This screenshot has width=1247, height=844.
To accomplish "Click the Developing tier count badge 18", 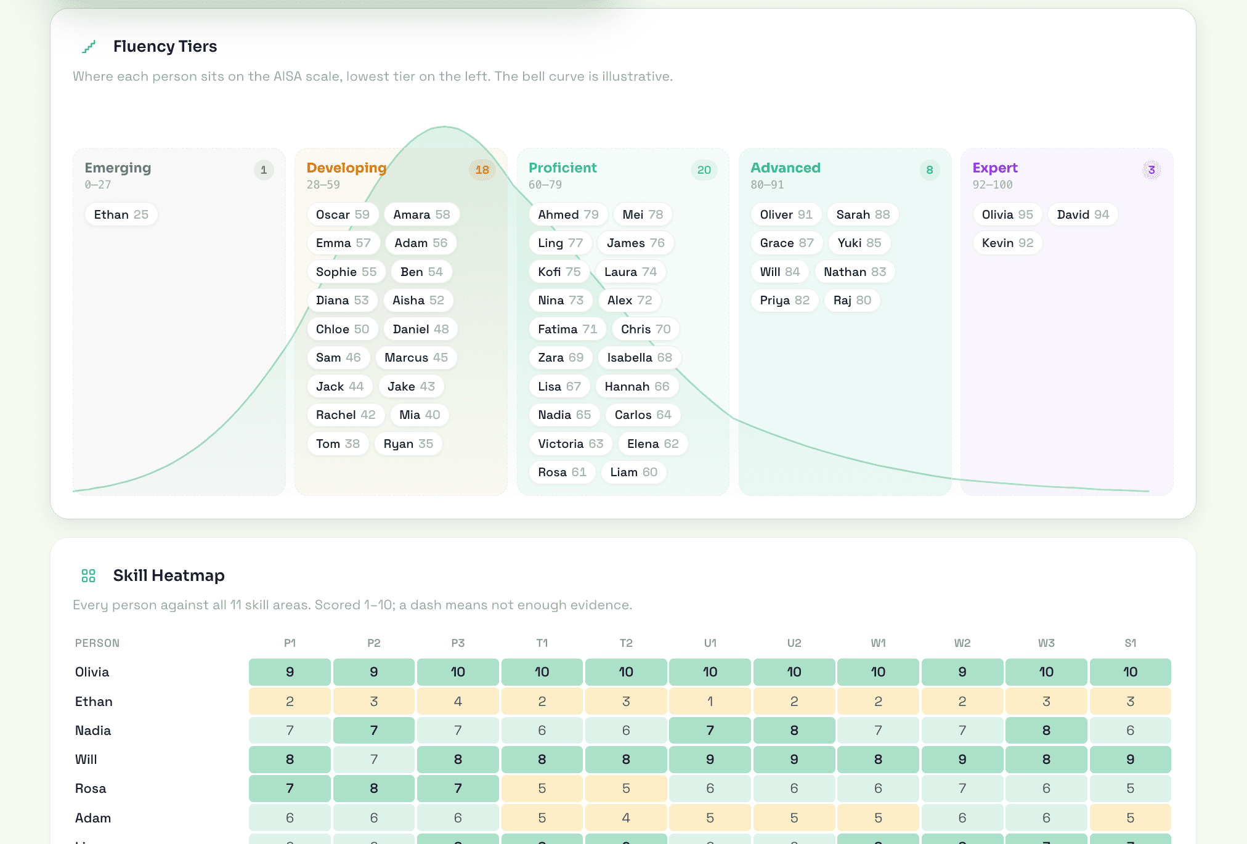I will coord(482,170).
